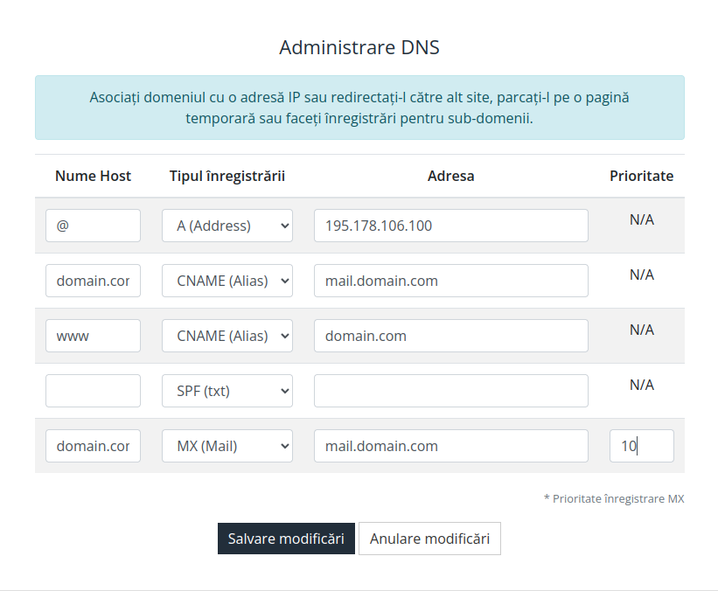Viewport: 718px width, 591px height.
Task: Click the CNAME address field with mail.domain.com
Action: 451,281
